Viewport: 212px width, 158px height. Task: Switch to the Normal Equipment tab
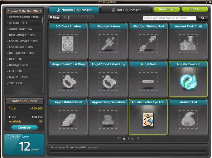74,10
